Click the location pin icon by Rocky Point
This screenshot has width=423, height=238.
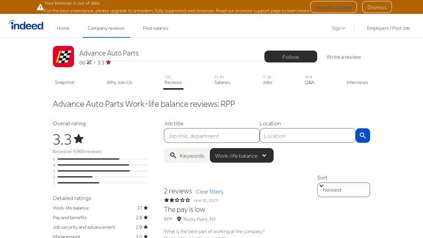[x=179, y=219]
